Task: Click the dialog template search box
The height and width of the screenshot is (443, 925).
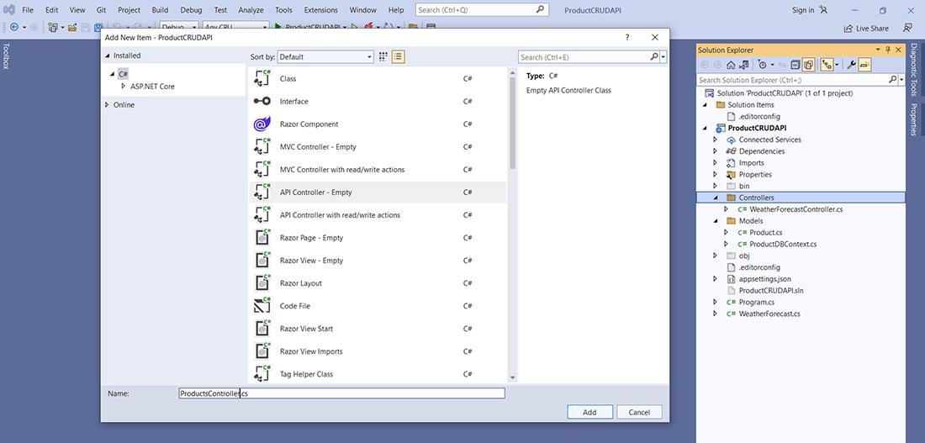Action: click(x=589, y=57)
